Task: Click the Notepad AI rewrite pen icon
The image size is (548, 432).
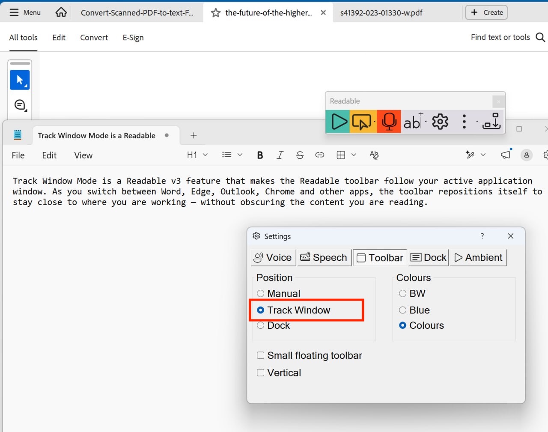Action: (x=470, y=155)
